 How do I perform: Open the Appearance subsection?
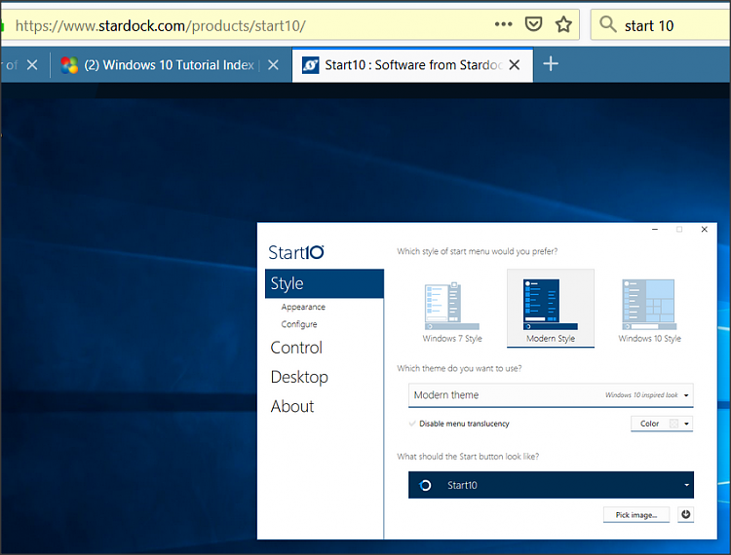303,307
